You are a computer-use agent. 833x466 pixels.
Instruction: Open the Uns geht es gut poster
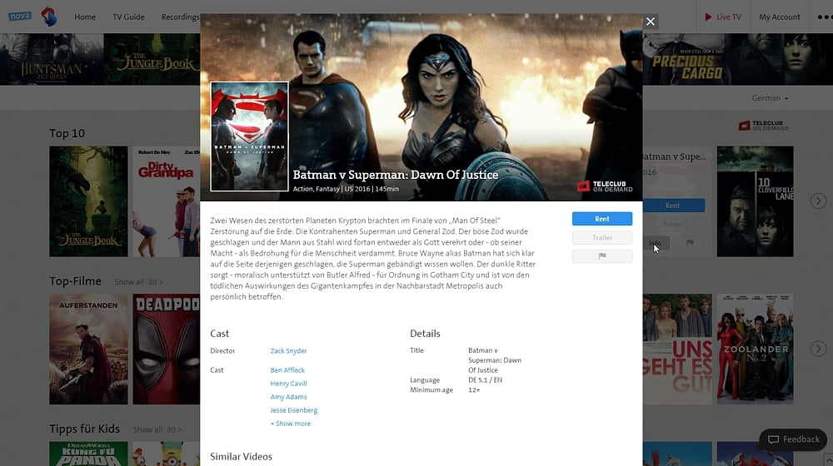[x=677, y=349]
